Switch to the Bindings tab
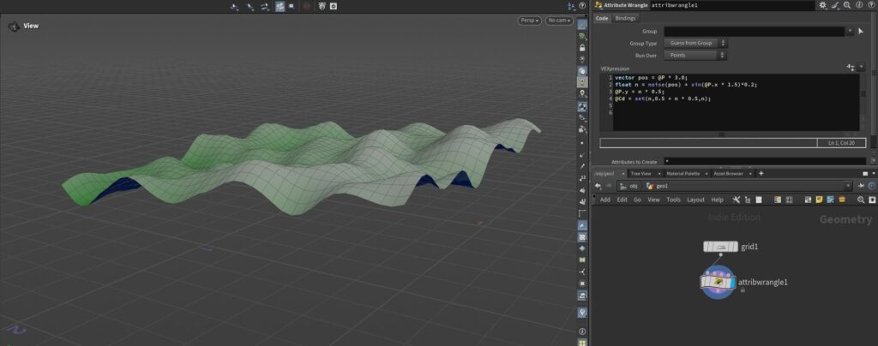The height and width of the screenshot is (346, 878). (x=625, y=18)
